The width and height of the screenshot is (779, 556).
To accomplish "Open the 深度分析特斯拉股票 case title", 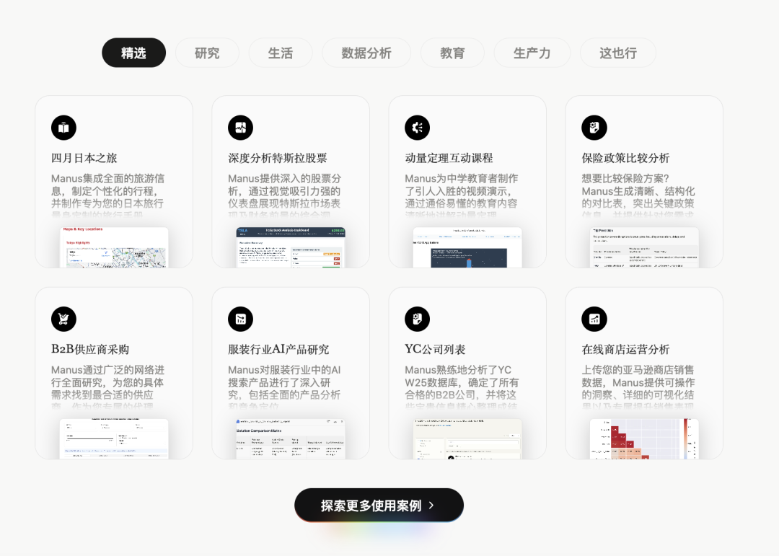I will 278,158.
